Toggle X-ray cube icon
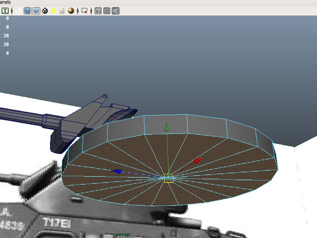This screenshot has height=238, width=317. pos(98,11)
